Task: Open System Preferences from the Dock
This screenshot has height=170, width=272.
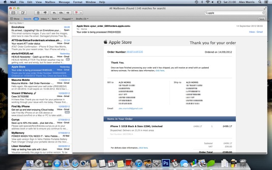Action: pyautogui.click(x=157, y=163)
